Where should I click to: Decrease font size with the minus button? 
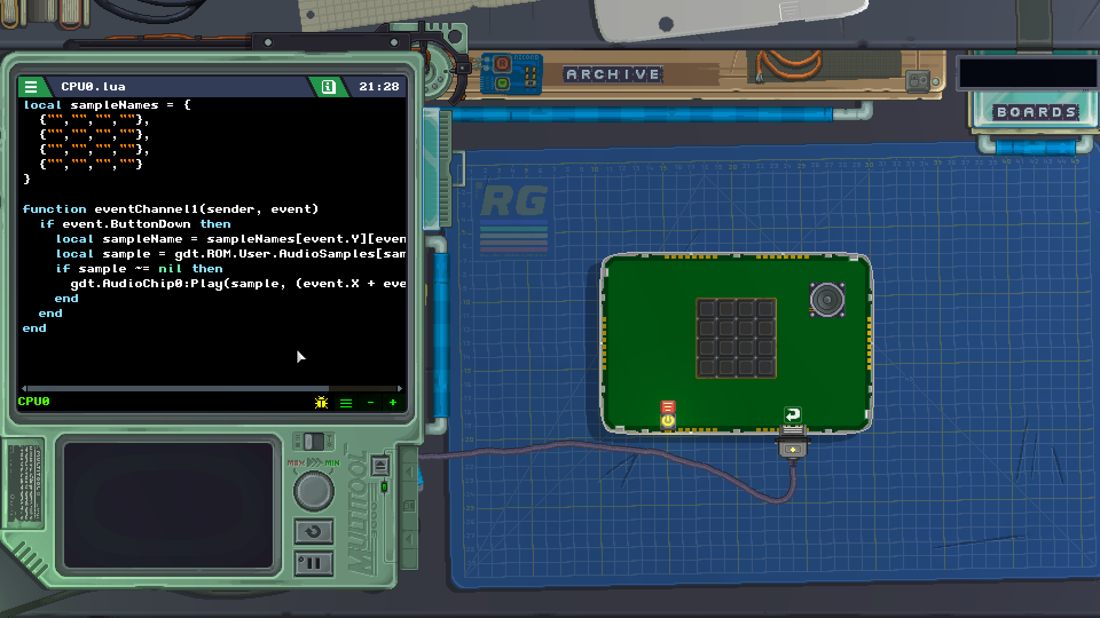point(370,403)
